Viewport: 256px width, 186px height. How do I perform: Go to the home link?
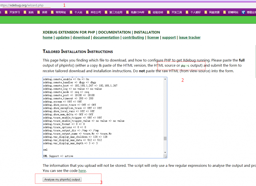coord(47,37)
